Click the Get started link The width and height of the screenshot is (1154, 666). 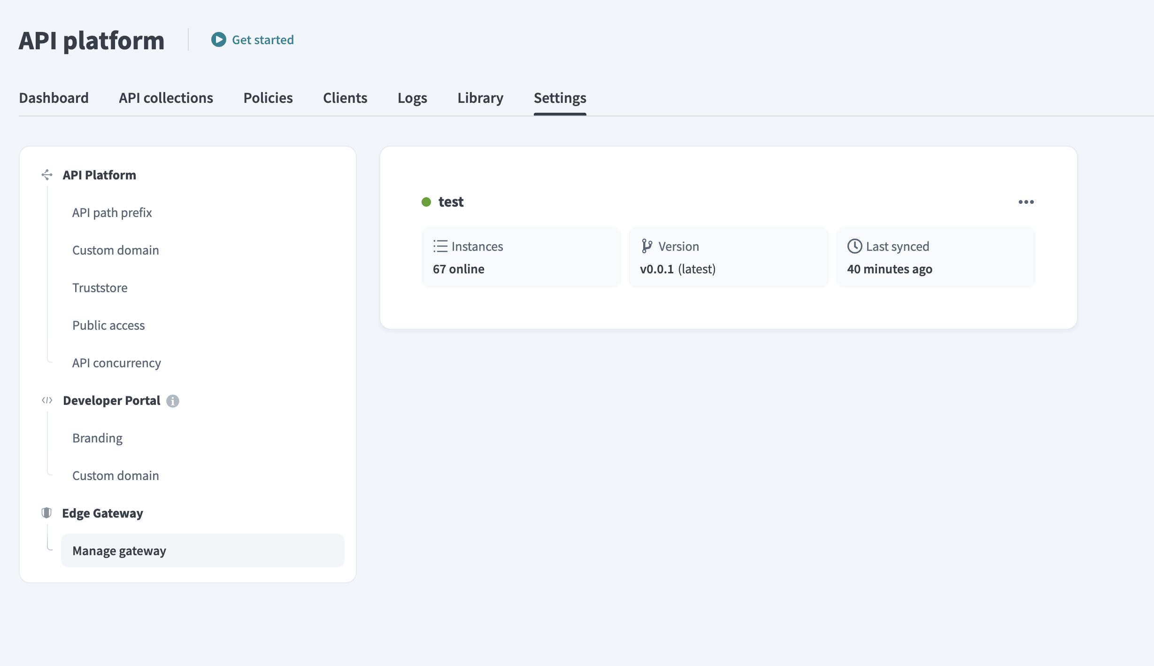(x=262, y=39)
